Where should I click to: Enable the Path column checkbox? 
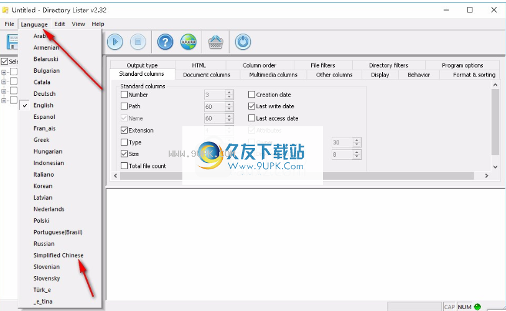[124, 106]
